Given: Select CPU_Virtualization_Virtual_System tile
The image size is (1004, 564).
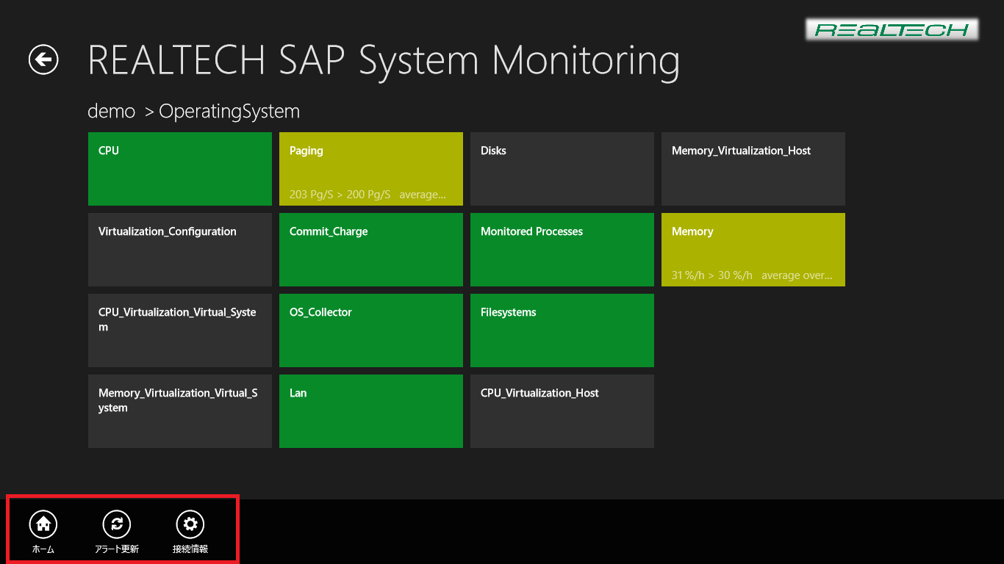Looking at the screenshot, I should coord(180,330).
